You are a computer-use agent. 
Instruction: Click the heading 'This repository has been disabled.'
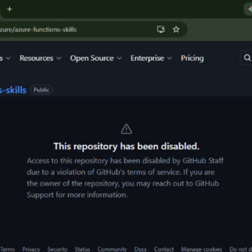127,146
